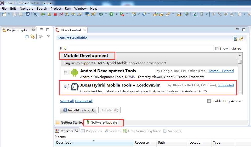Click the JBoss Hybrid Mobile Tools Cordova icon
251x147 pixels.
pyautogui.click(x=75, y=87)
